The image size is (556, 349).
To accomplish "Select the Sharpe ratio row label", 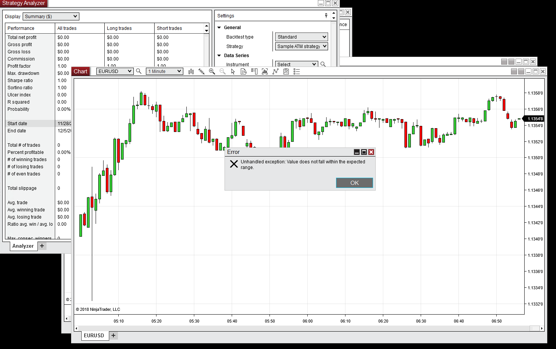I will tap(20, 81).
